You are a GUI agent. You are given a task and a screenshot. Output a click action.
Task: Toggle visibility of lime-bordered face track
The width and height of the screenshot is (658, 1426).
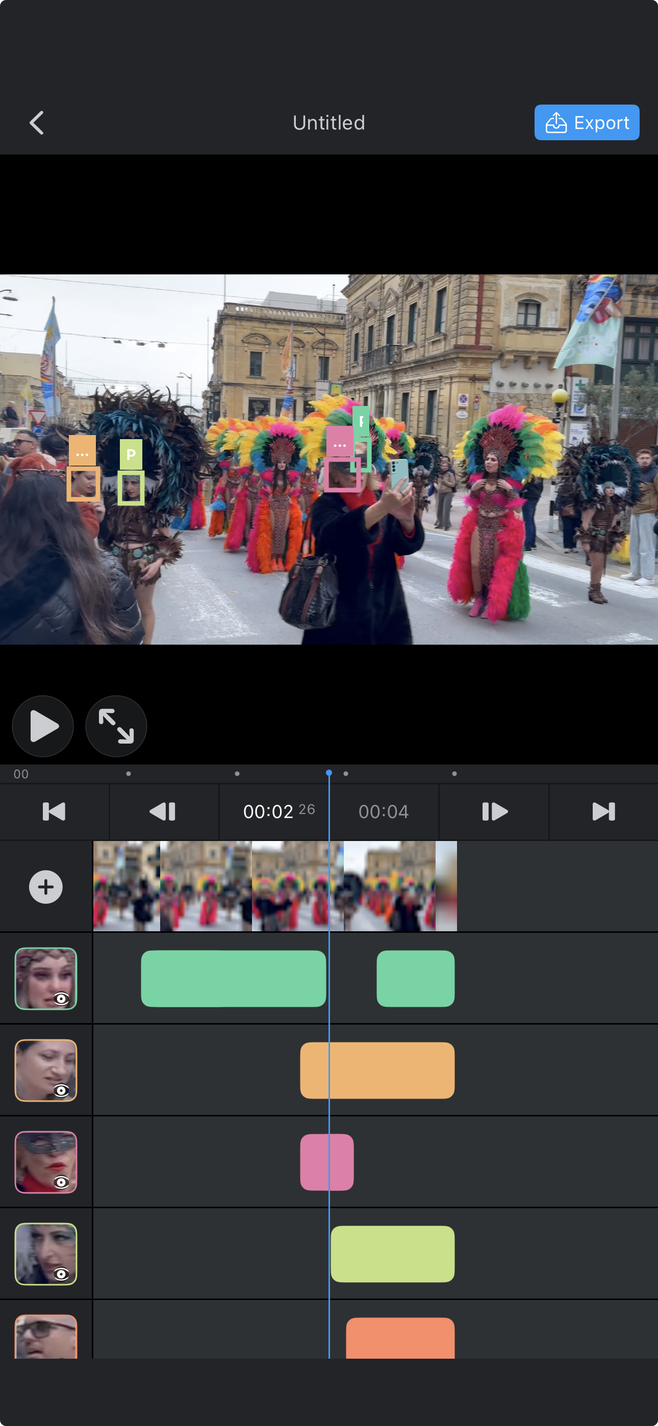pyautogui.click(x=62, y=1275)
